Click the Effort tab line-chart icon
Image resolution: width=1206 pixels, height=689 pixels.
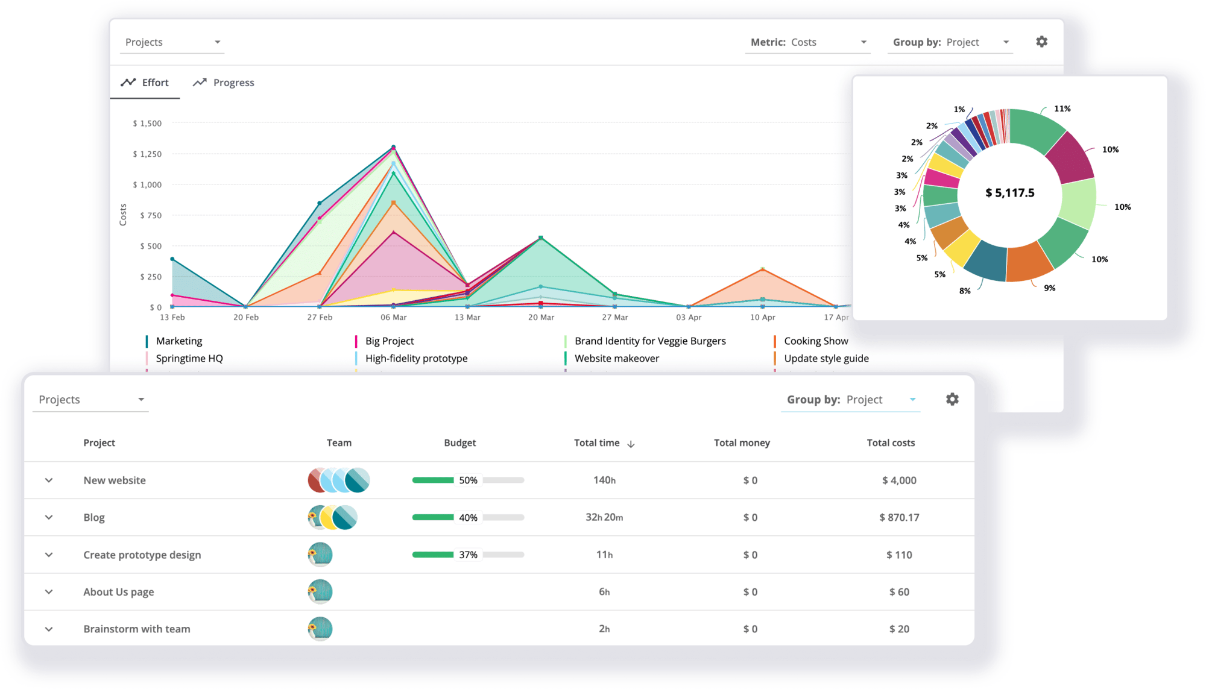[x=128, y=83]
